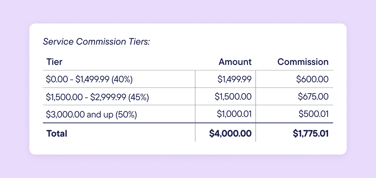Image resolution: width=376 pixels, height=178 pixels.
Task: Click the 50% text in third tier
Action: coord(127,114)
